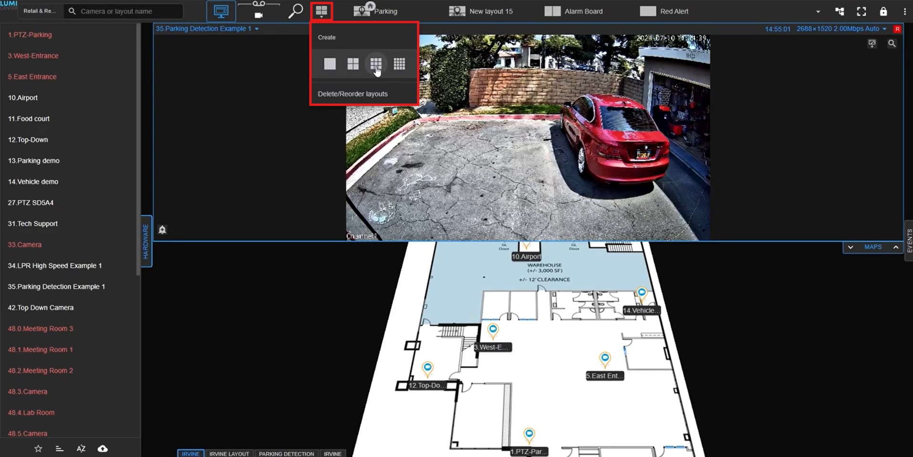
Task: Sort camera list alphabetically with AZ
Action: (x=81, y=448)
